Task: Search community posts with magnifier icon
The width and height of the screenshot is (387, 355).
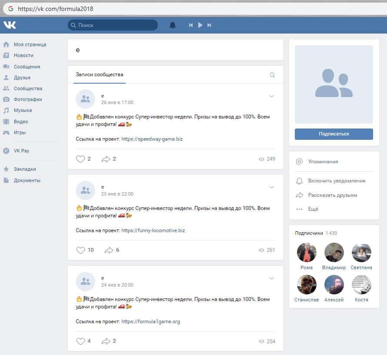Action: click(272, 75)
